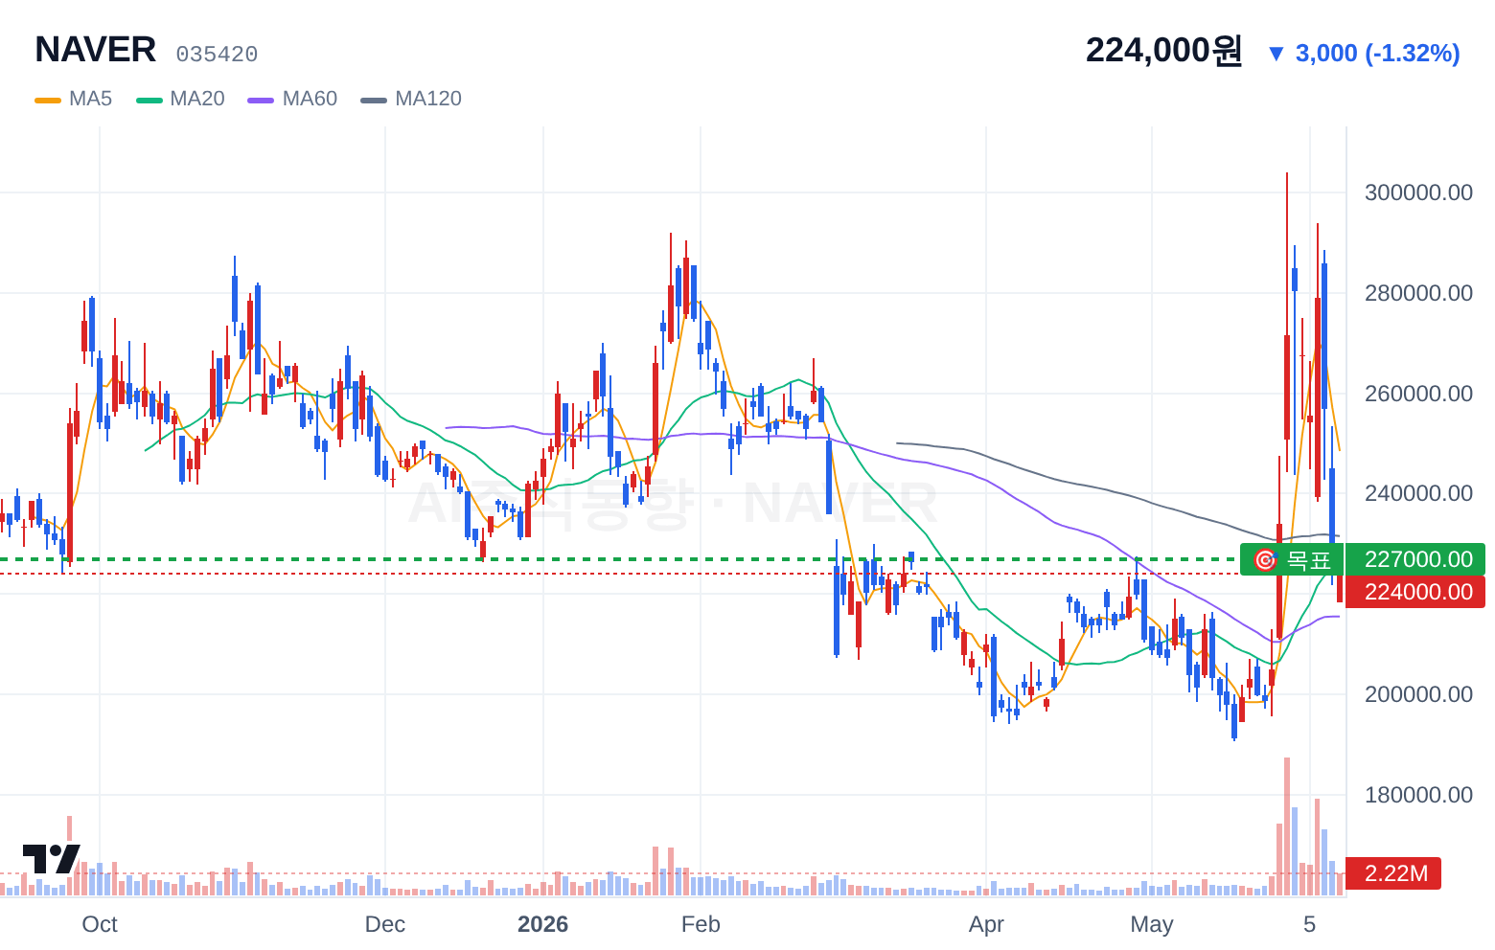Click the 목표 target price tag
This screenshot has width=1495, height=950.
coord(1292,559)
